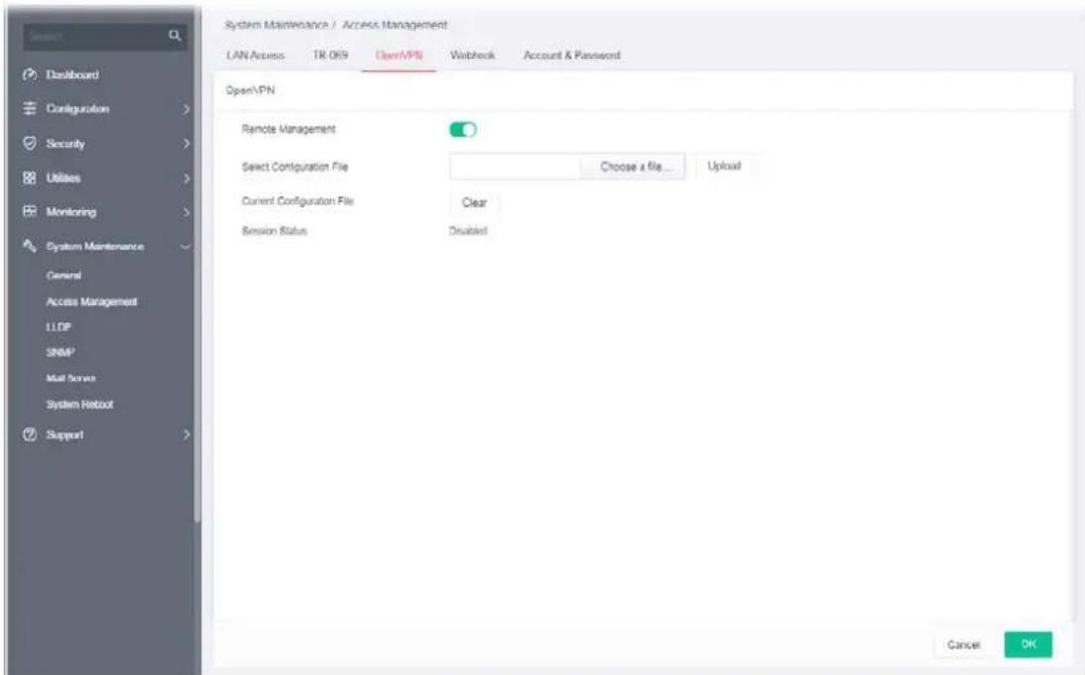This screenshot has height=675, width=1085.
Task: Click the Monitoring panel icon
Action: pyautogui.click(x=30, y=211)
